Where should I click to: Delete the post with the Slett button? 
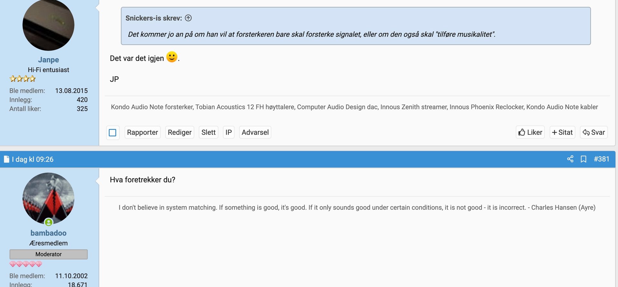tap(208, 132)
